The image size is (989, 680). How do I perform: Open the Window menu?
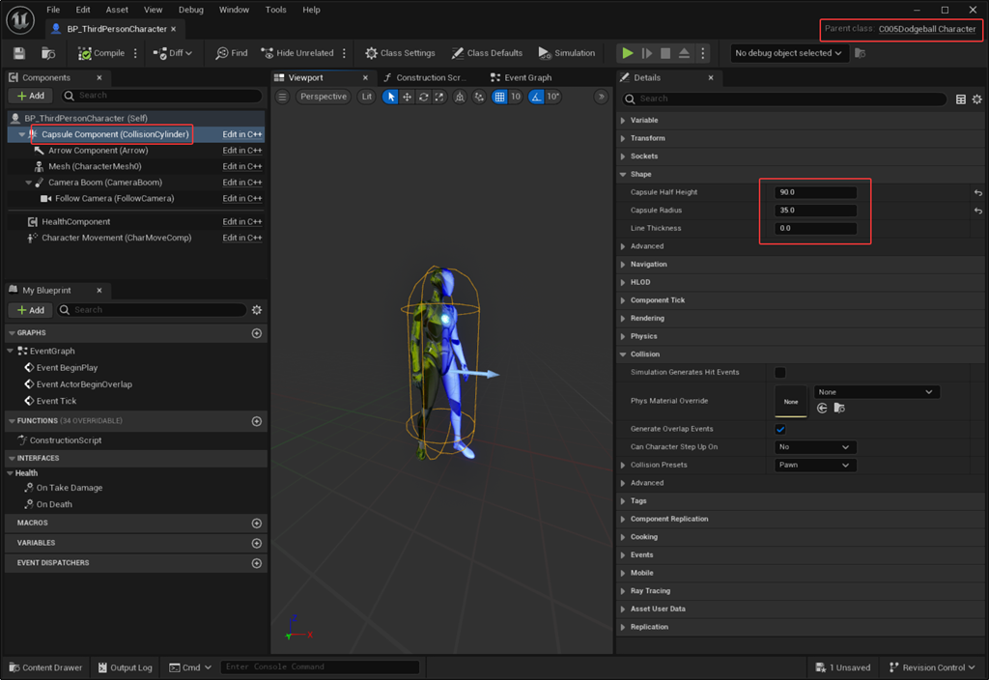coord(234,10)
